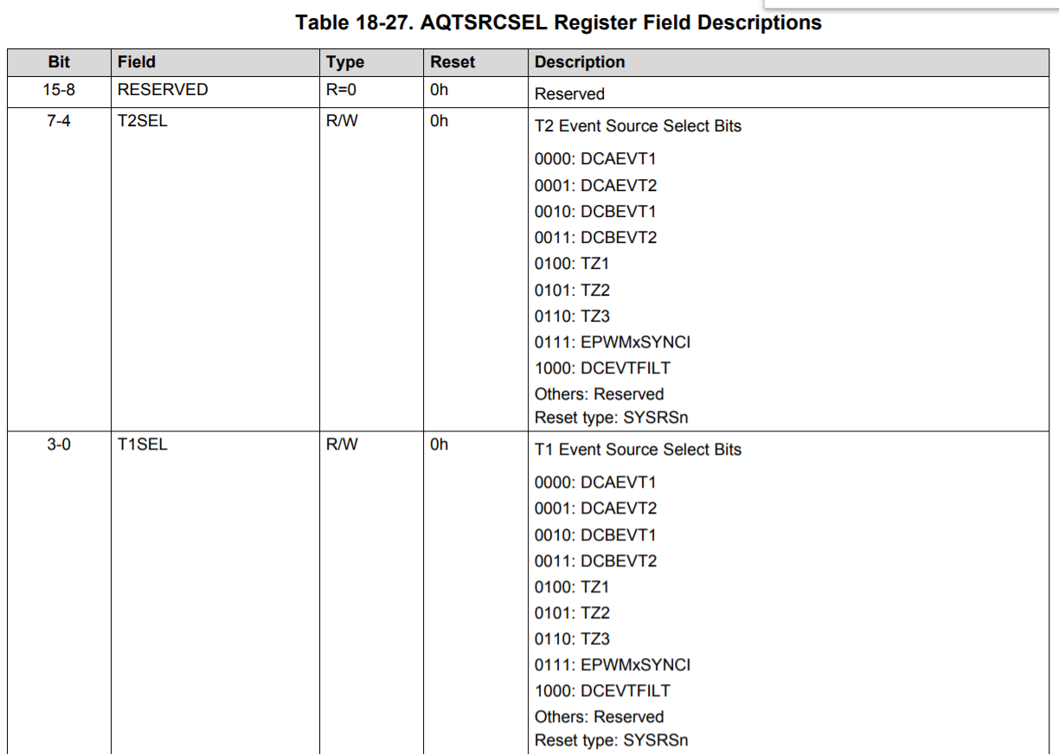
Task: Click the Description column header
Action: point(580,62)
